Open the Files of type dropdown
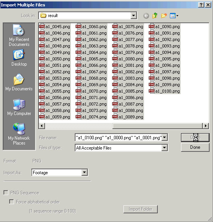 164,148
